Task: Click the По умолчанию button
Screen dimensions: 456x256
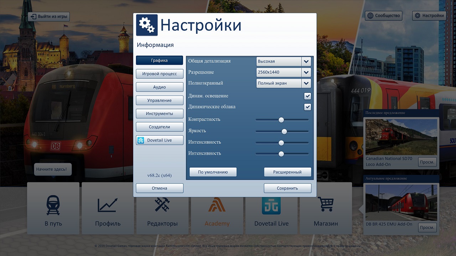Action: pos(213,172)
